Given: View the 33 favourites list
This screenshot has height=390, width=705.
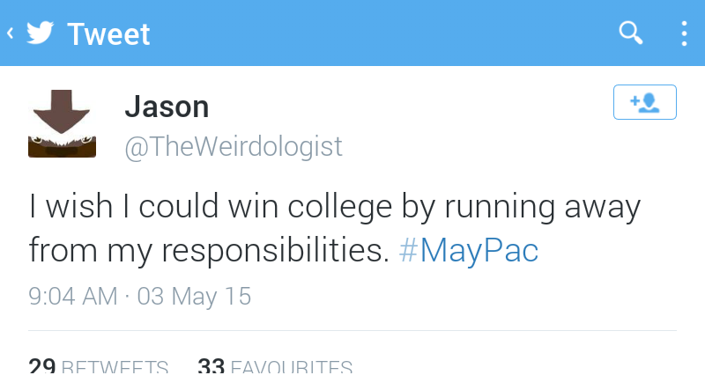Looking at the screenshot, I should click(x=275, y=366).
